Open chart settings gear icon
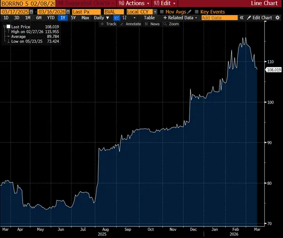The image size is (283, 238). (277, 17)
